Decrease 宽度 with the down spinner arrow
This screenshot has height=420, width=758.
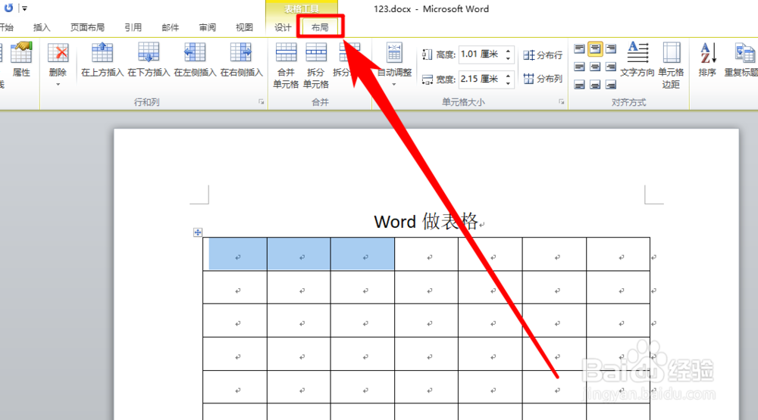pyautogui.click(x=508, y=82)
